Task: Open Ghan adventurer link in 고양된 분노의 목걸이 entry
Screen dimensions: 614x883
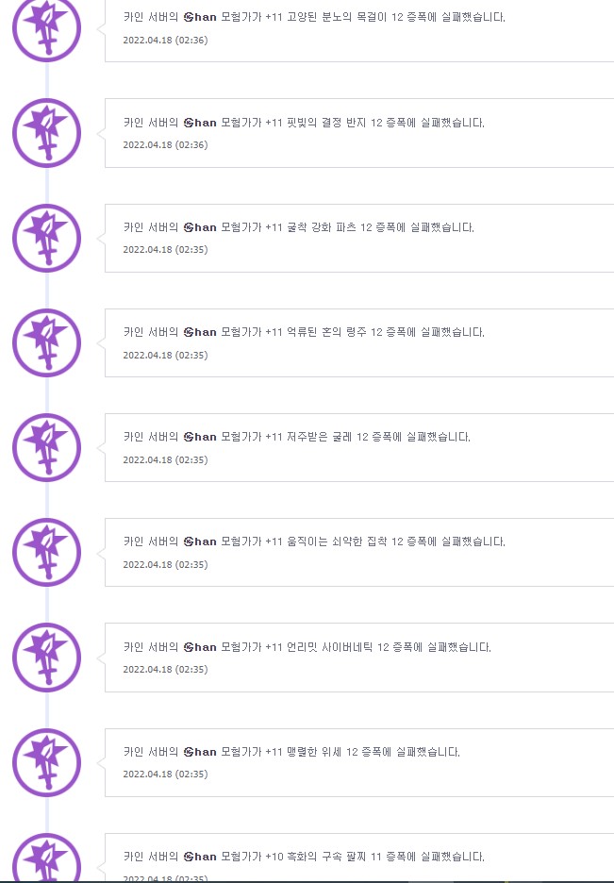Action: (200, 18)
